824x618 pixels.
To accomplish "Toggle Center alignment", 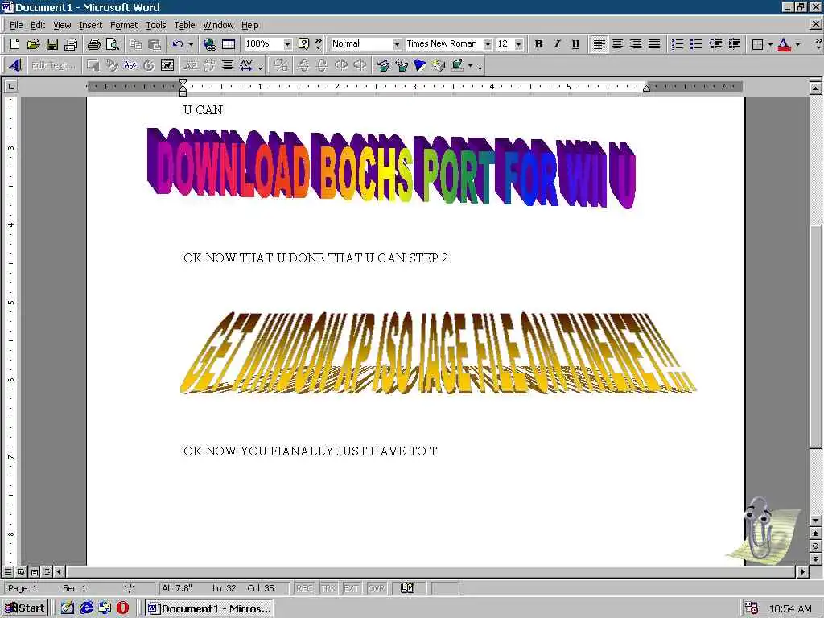I will pyautogui.click(x=617, y=44).
